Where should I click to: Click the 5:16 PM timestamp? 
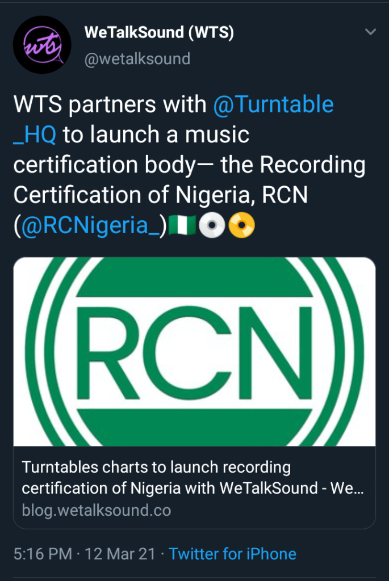43,554
